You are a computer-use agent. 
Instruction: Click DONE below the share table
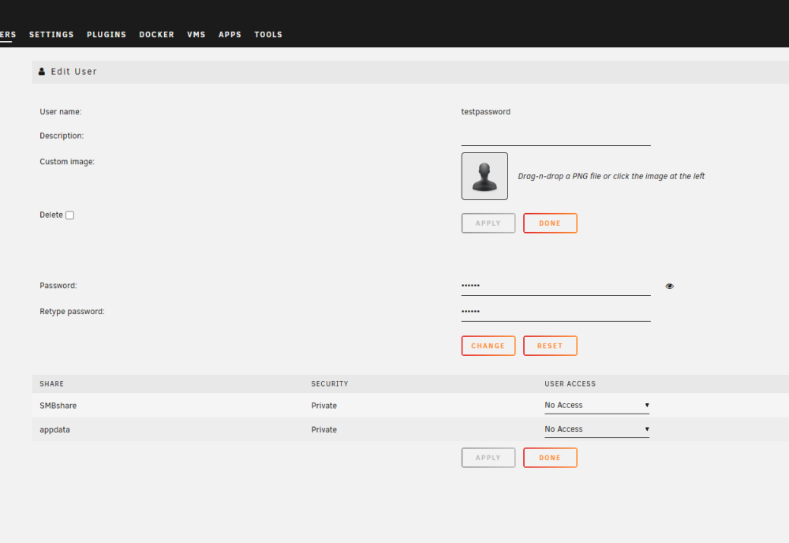[x=550, y=458]
